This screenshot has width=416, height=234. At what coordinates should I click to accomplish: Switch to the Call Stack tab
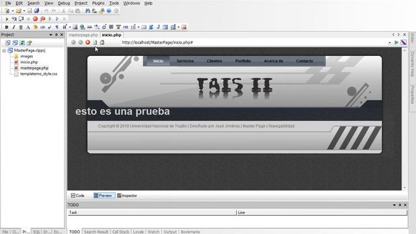point(121,231)
